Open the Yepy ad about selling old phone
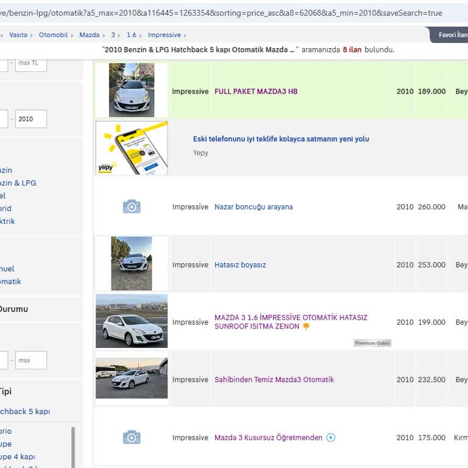Viewport: 468px width, 468px height. [x=281, y=139]
